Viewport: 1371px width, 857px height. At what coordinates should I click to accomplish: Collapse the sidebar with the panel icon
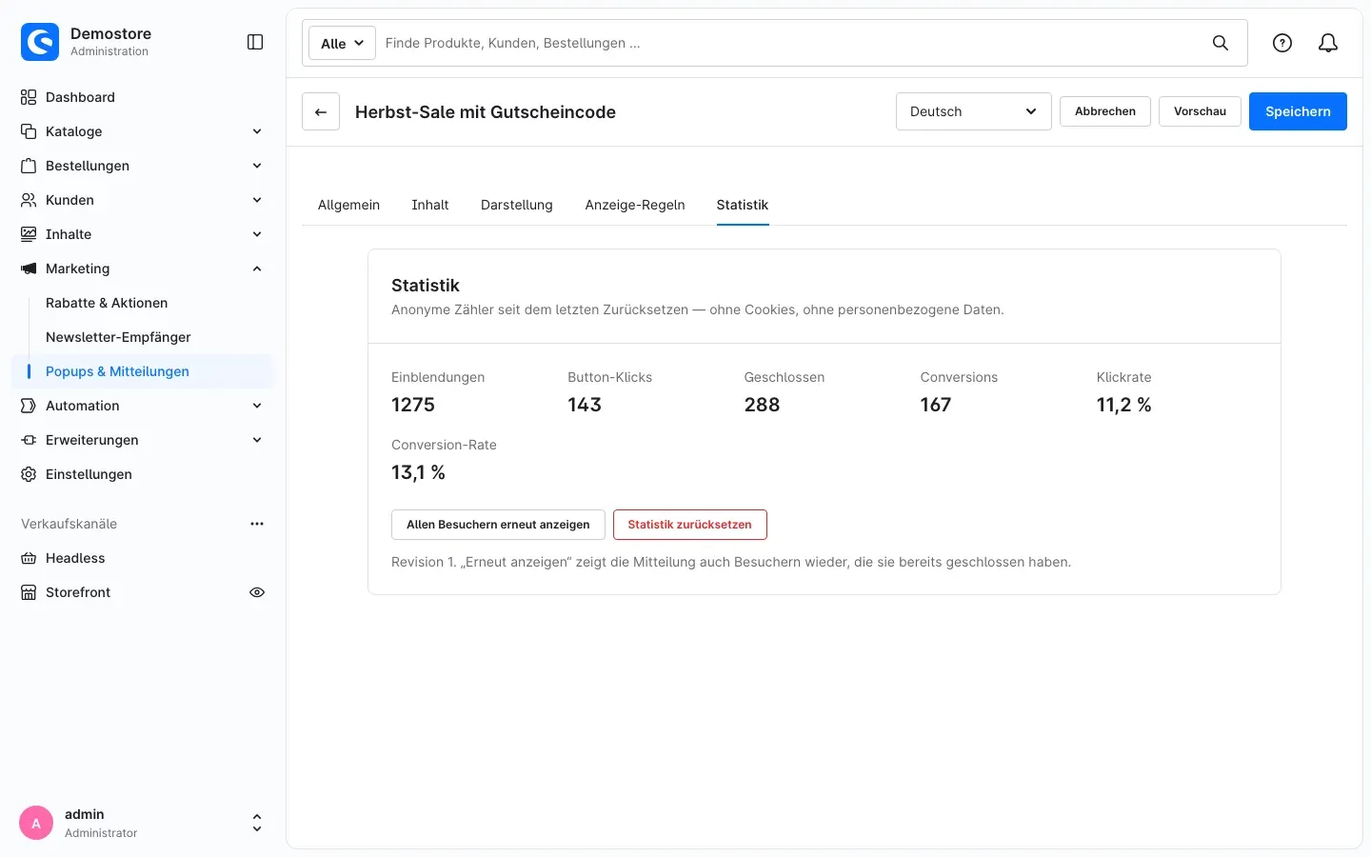click(x=255, y=42)
